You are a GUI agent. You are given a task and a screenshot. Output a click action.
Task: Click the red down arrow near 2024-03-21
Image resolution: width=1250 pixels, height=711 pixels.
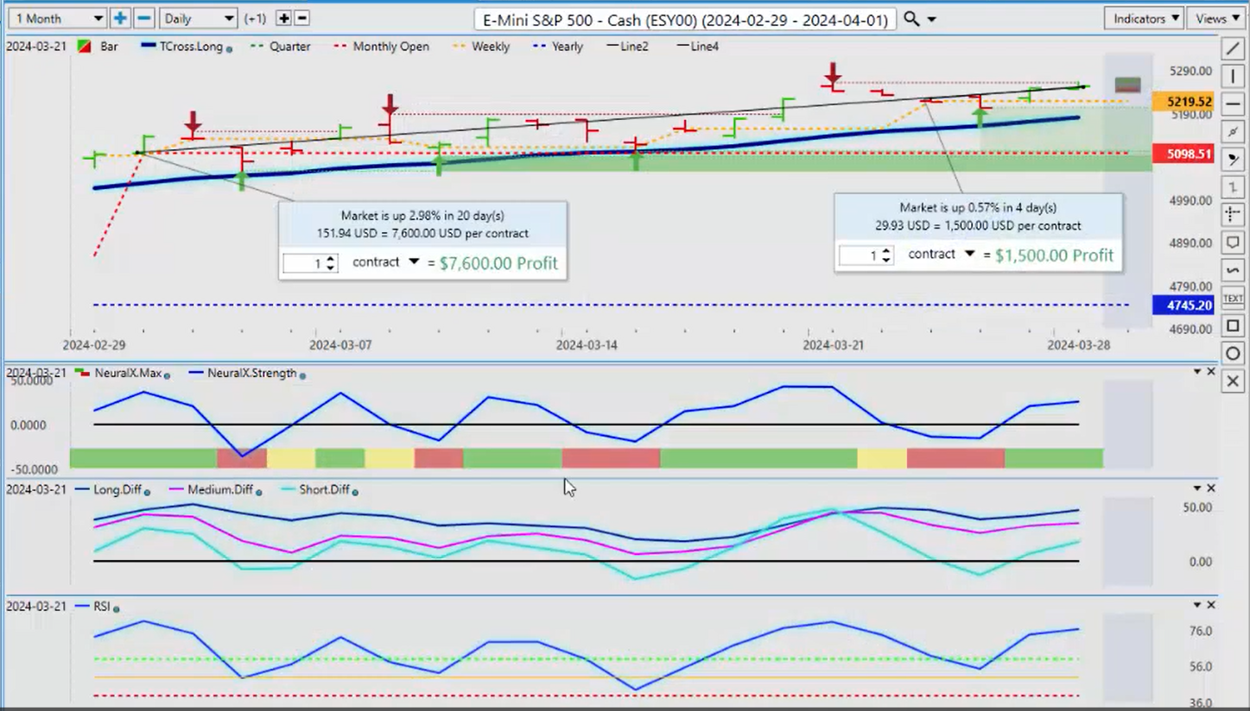[833, 73]
